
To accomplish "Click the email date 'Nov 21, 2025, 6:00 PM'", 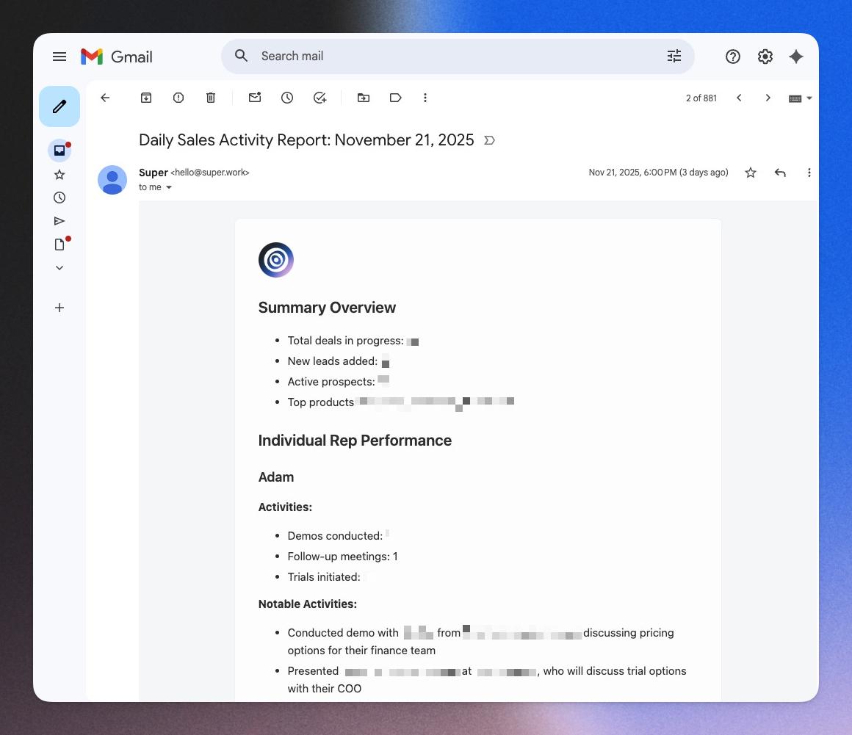I will click(633, 173).
